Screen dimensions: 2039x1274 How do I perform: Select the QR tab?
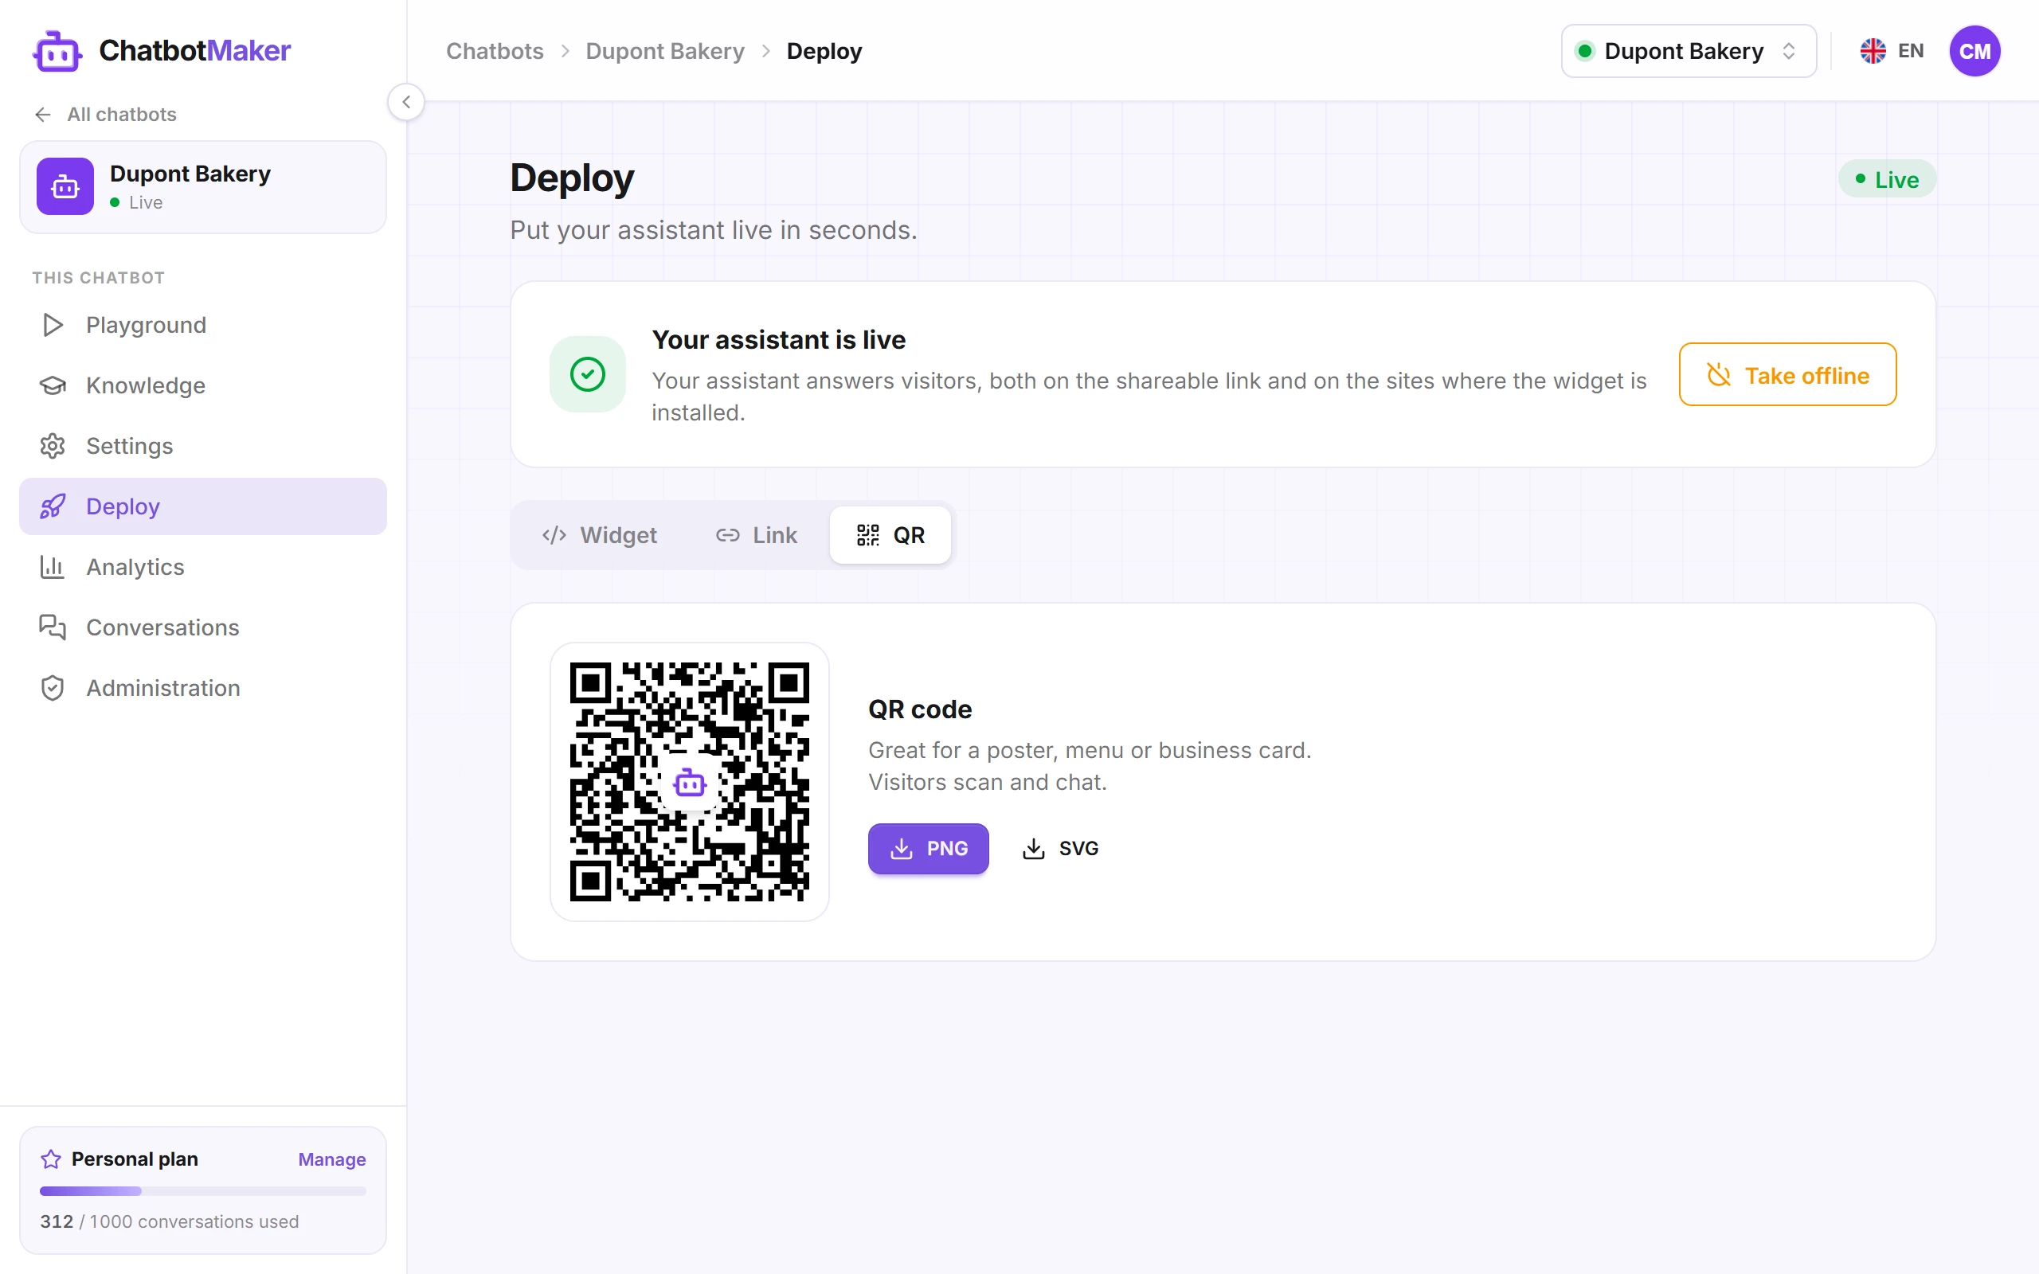click(x=890, y=535)
